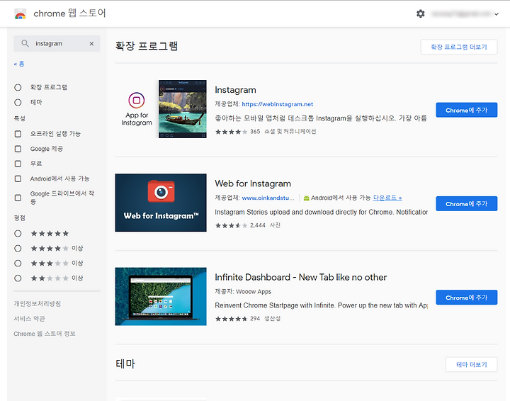Click the Instagram extension star rating

tap(231, 132)
